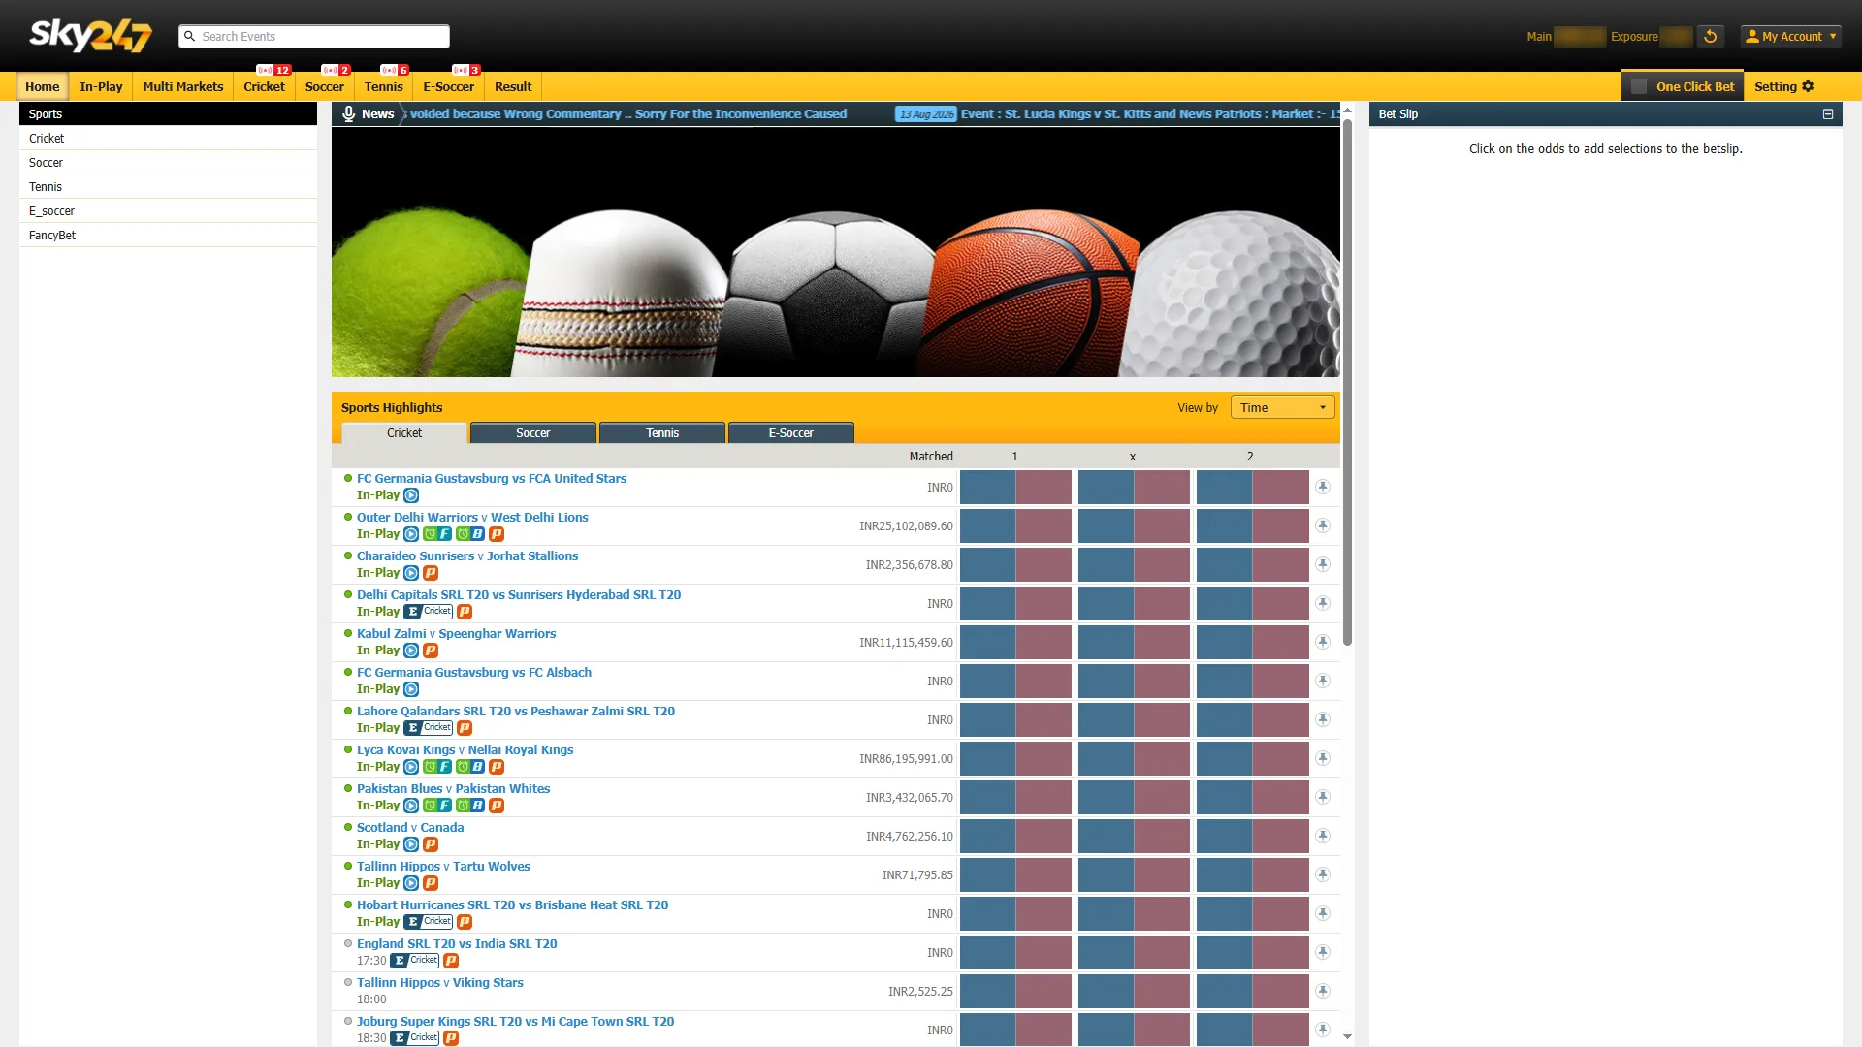Image resolution: width=1862 pixels, height=1047 pixels.
Task: Open the Joburg Super Kings SRL T20 match link
Action: pos(515,1022)
